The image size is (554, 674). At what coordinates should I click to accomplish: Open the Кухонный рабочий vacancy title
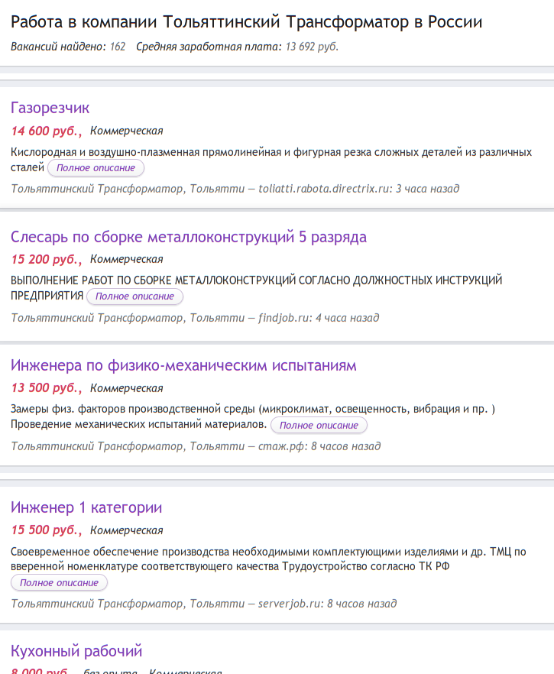coord(76,651)
